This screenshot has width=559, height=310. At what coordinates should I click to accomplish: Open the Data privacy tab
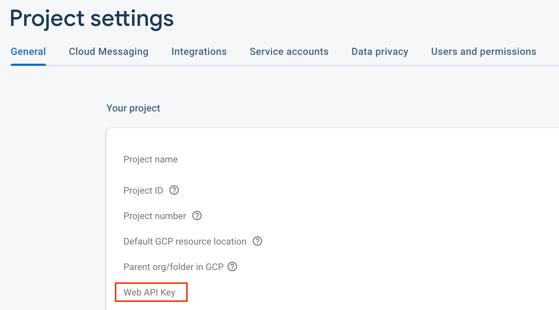tap(380, 52)
